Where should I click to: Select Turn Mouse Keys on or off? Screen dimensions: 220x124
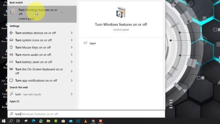click(x=33, y=48)
